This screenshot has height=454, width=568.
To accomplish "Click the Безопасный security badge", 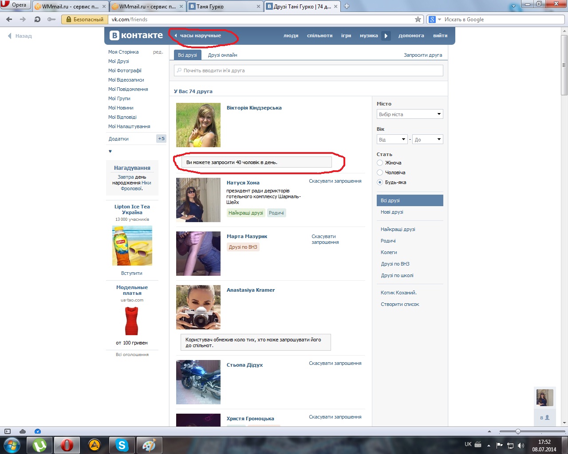I will click(x=84, y=20).
